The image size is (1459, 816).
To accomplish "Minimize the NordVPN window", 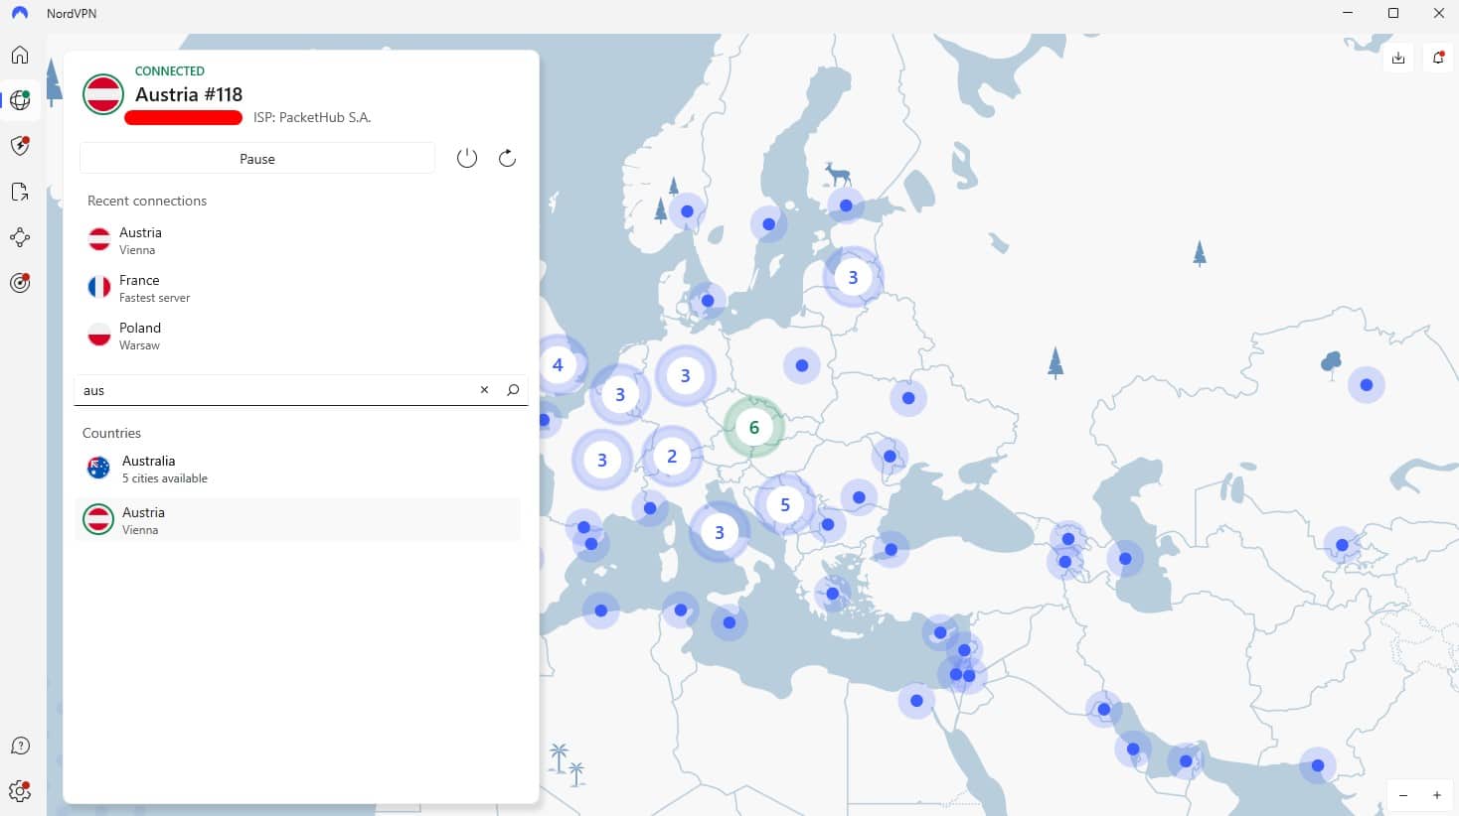I will tap(1348, 13).
